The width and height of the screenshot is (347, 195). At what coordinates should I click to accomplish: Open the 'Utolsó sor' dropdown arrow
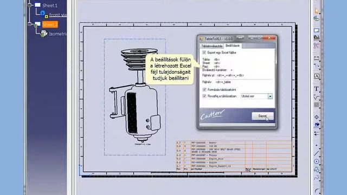[270, 96]
